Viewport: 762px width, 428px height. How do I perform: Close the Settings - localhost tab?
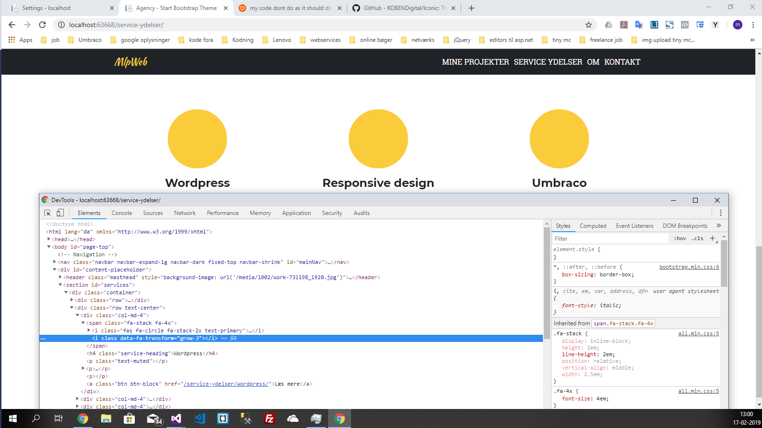[x=112, y=8]
